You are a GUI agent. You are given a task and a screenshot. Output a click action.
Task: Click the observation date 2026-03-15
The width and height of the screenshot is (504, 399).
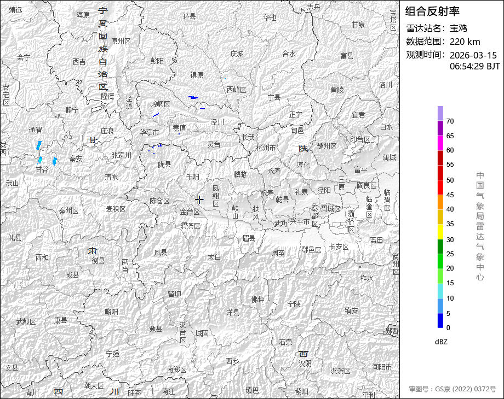point(473,55)
